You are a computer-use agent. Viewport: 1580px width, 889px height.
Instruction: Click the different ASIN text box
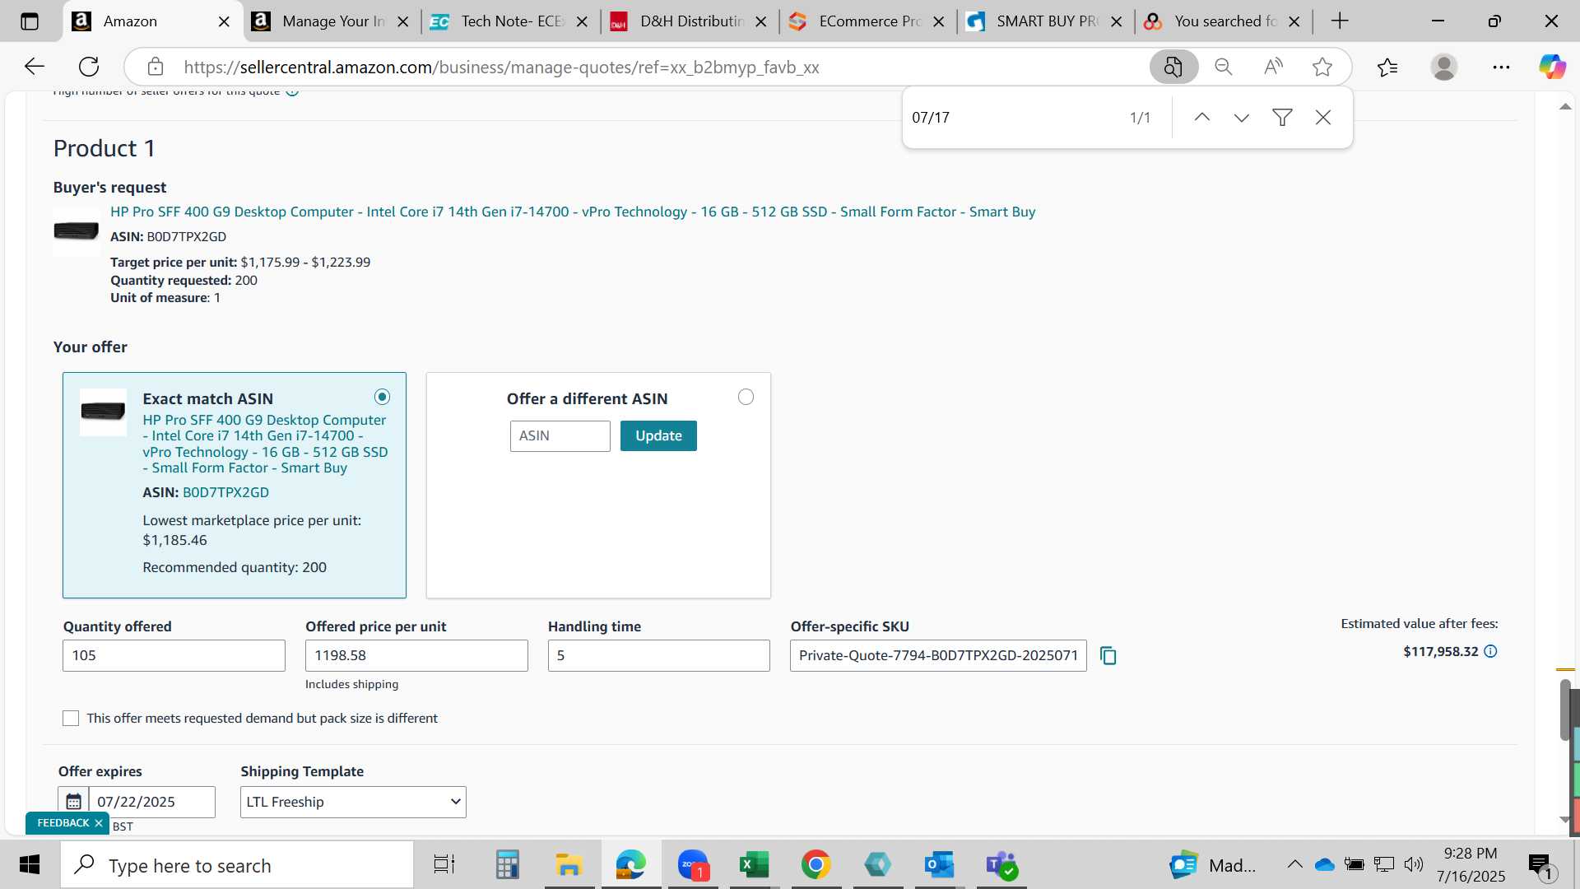click(560, 435)
